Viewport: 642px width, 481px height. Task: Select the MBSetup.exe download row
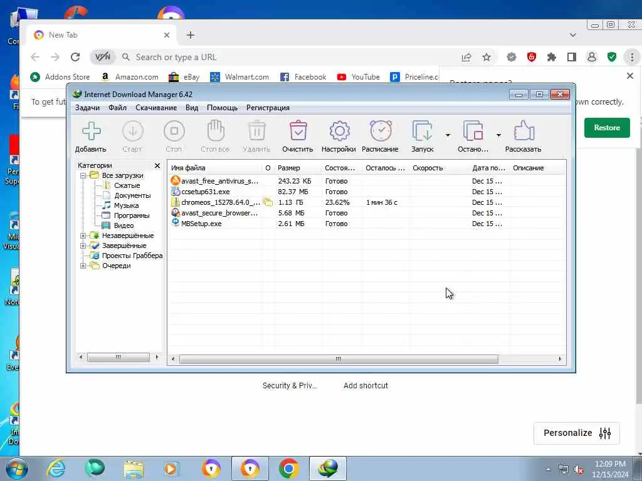coord(366,224)
